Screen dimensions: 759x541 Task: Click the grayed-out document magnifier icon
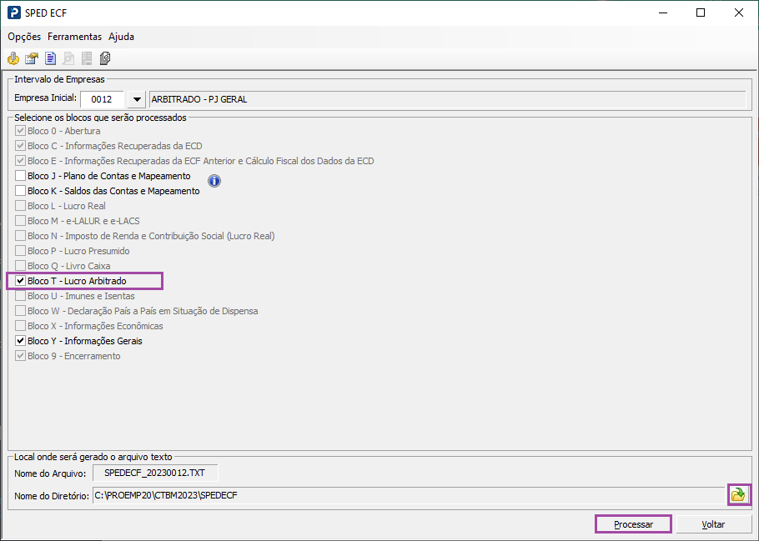[68, 58]
